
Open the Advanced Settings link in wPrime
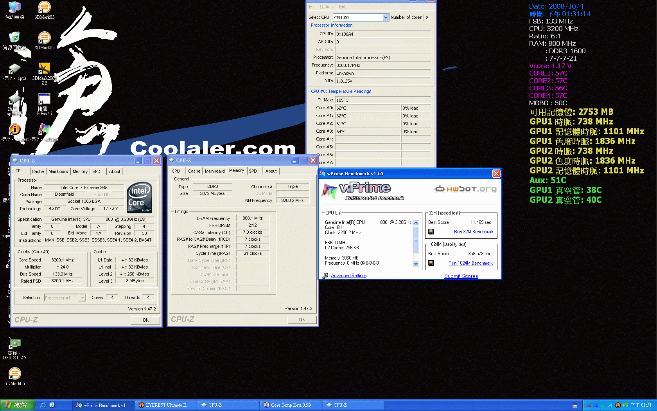(x=349, y=276)
